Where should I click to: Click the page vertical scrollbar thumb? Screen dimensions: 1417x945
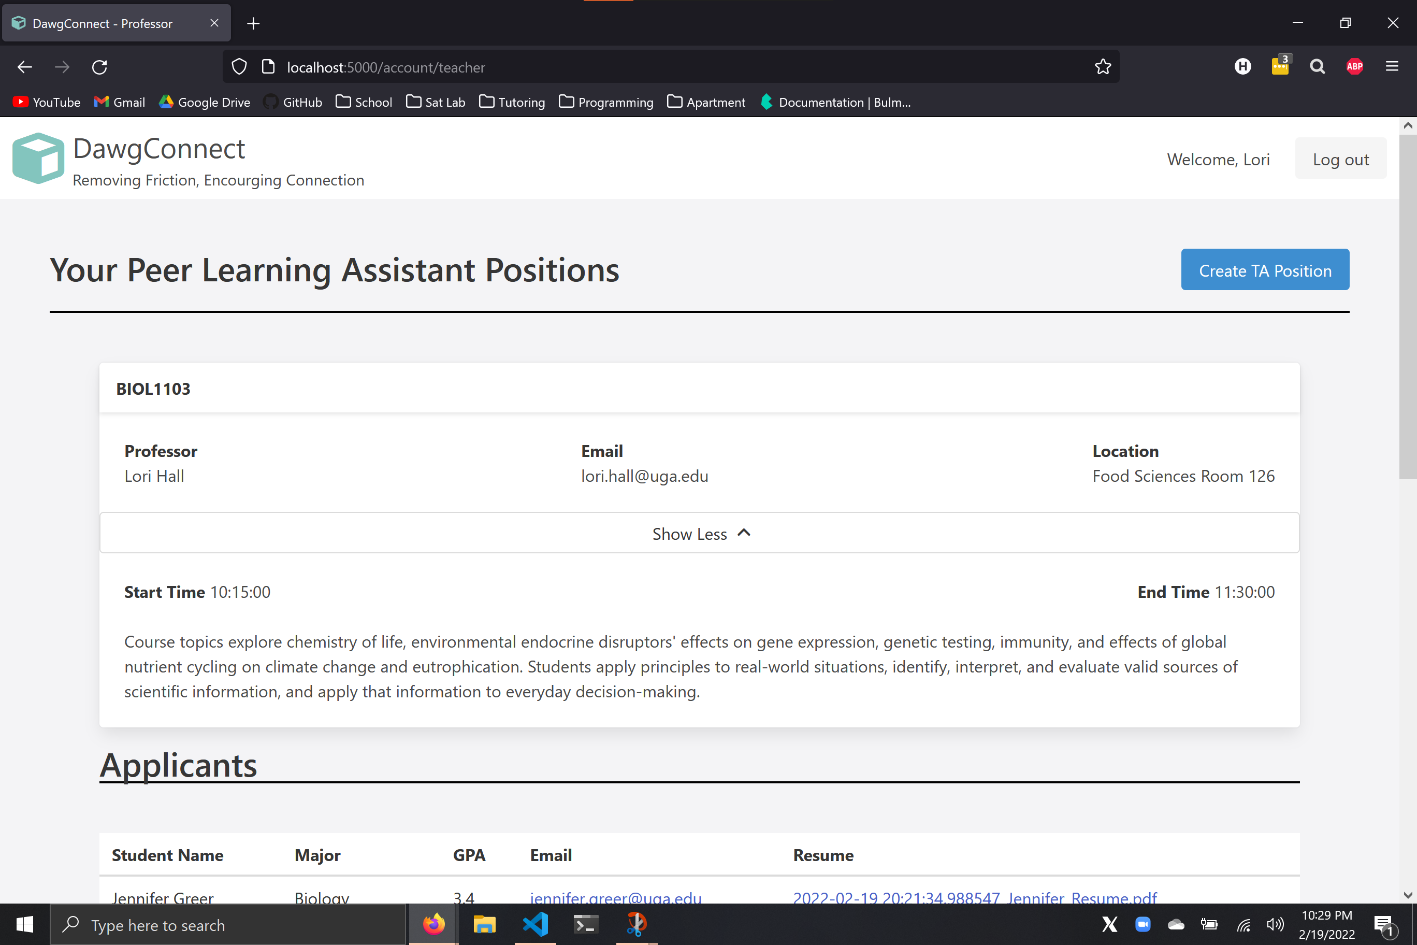tap(1407, 307)
